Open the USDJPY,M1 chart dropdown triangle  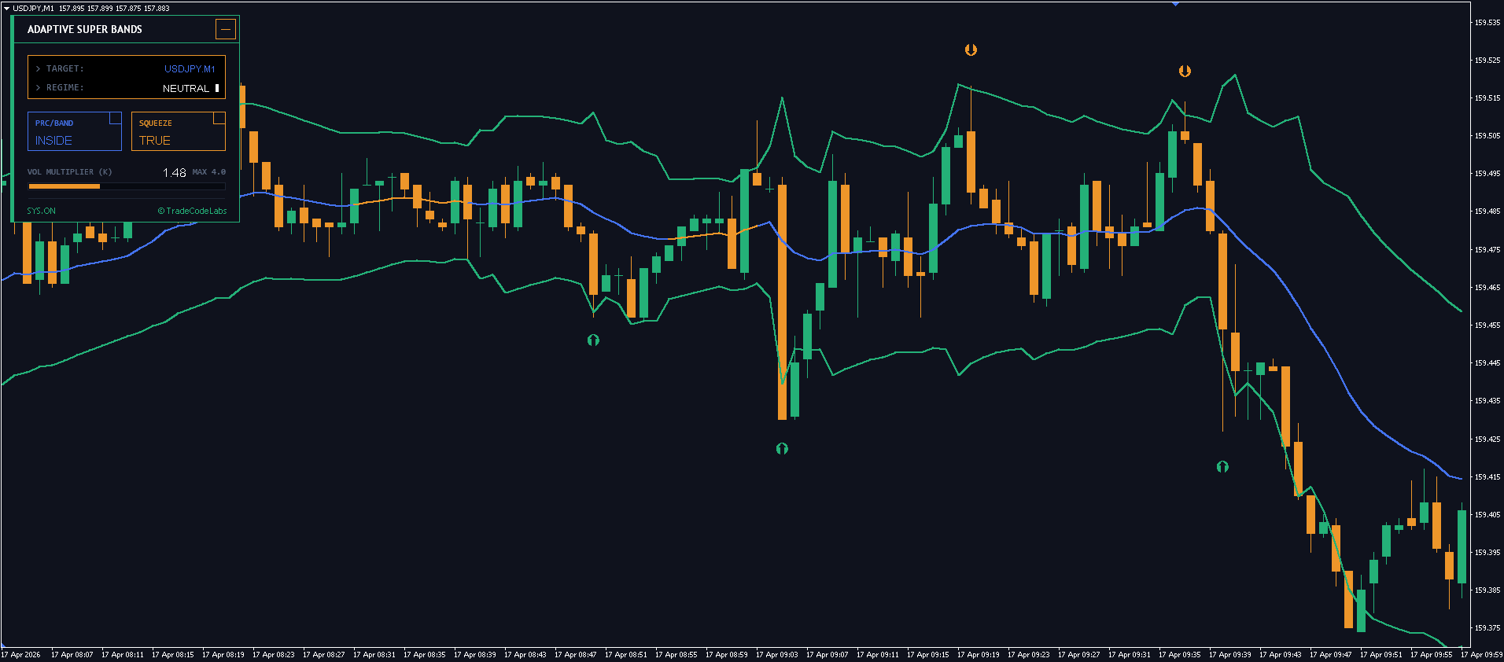[x=6, y=8]
